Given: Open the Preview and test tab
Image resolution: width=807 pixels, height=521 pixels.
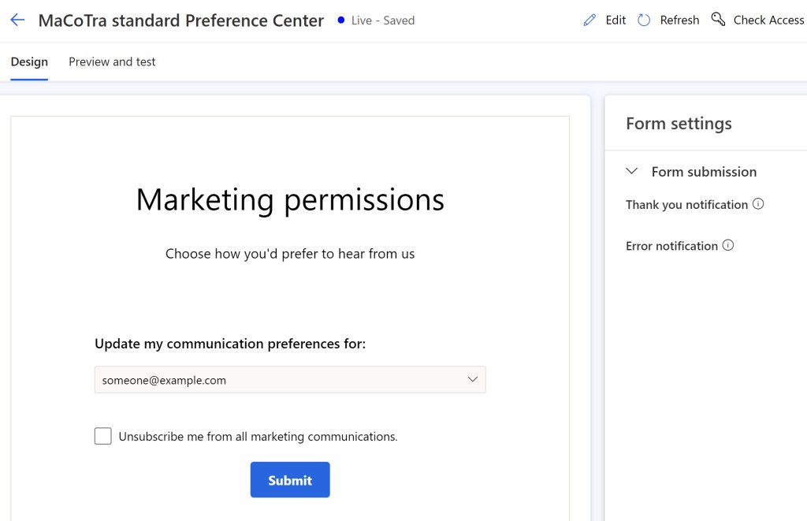Looking at the screenshot, I should [111, 61].
